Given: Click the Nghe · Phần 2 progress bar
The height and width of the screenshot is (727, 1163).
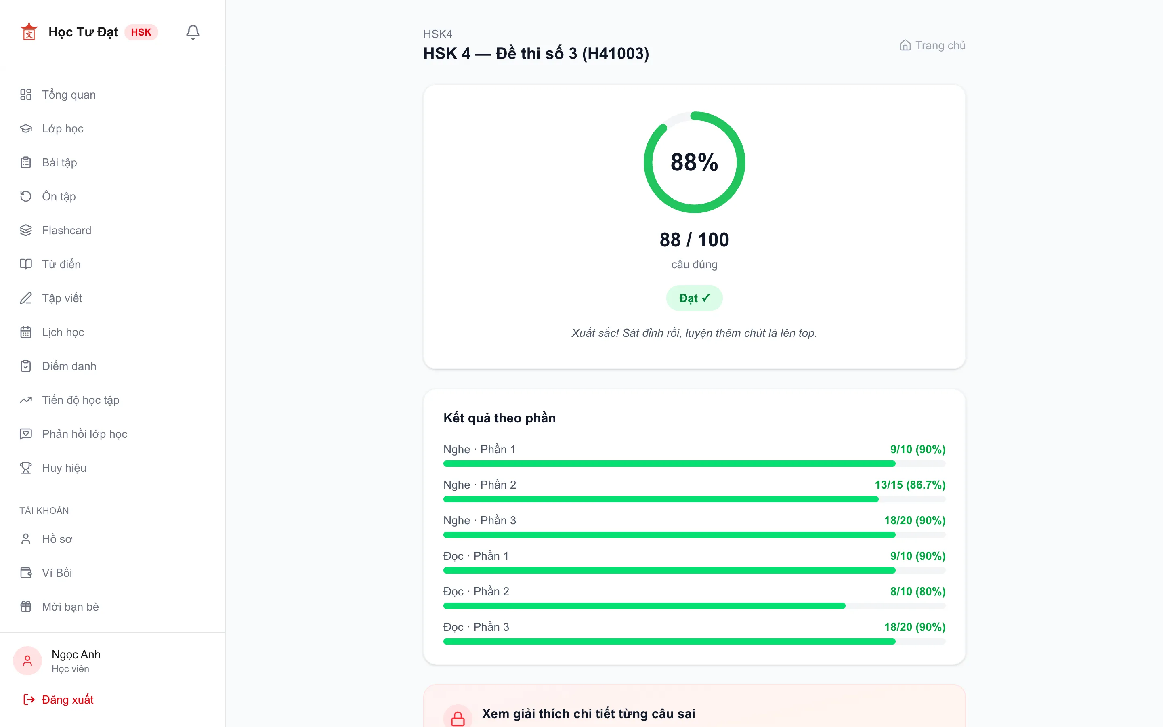Looking at the screenshot, I should tap(695, 500).
